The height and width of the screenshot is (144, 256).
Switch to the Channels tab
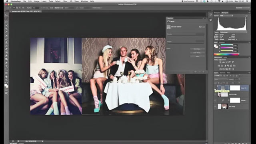222,73
